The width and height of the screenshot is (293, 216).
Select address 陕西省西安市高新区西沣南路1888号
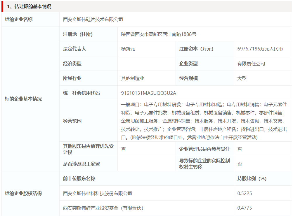pyautogui.click(x=159, y=34)
